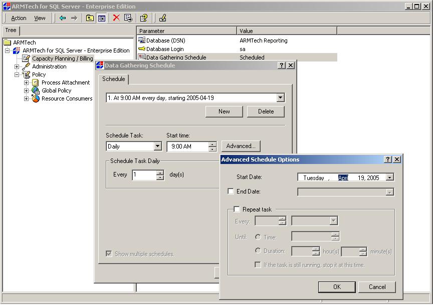Viewport: 433px width, 305px height.
Task: Click the Export List toolbar icon
Action: 128,18
